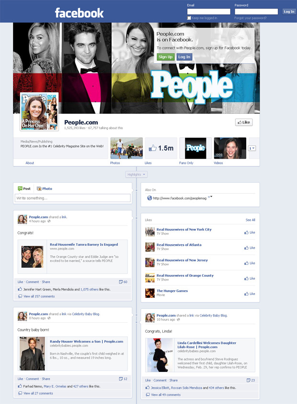Screen dimensions: 297x404
Task: Open the 1.5m Likes tile
Action: pyautogui.click(x=161, y=148)
